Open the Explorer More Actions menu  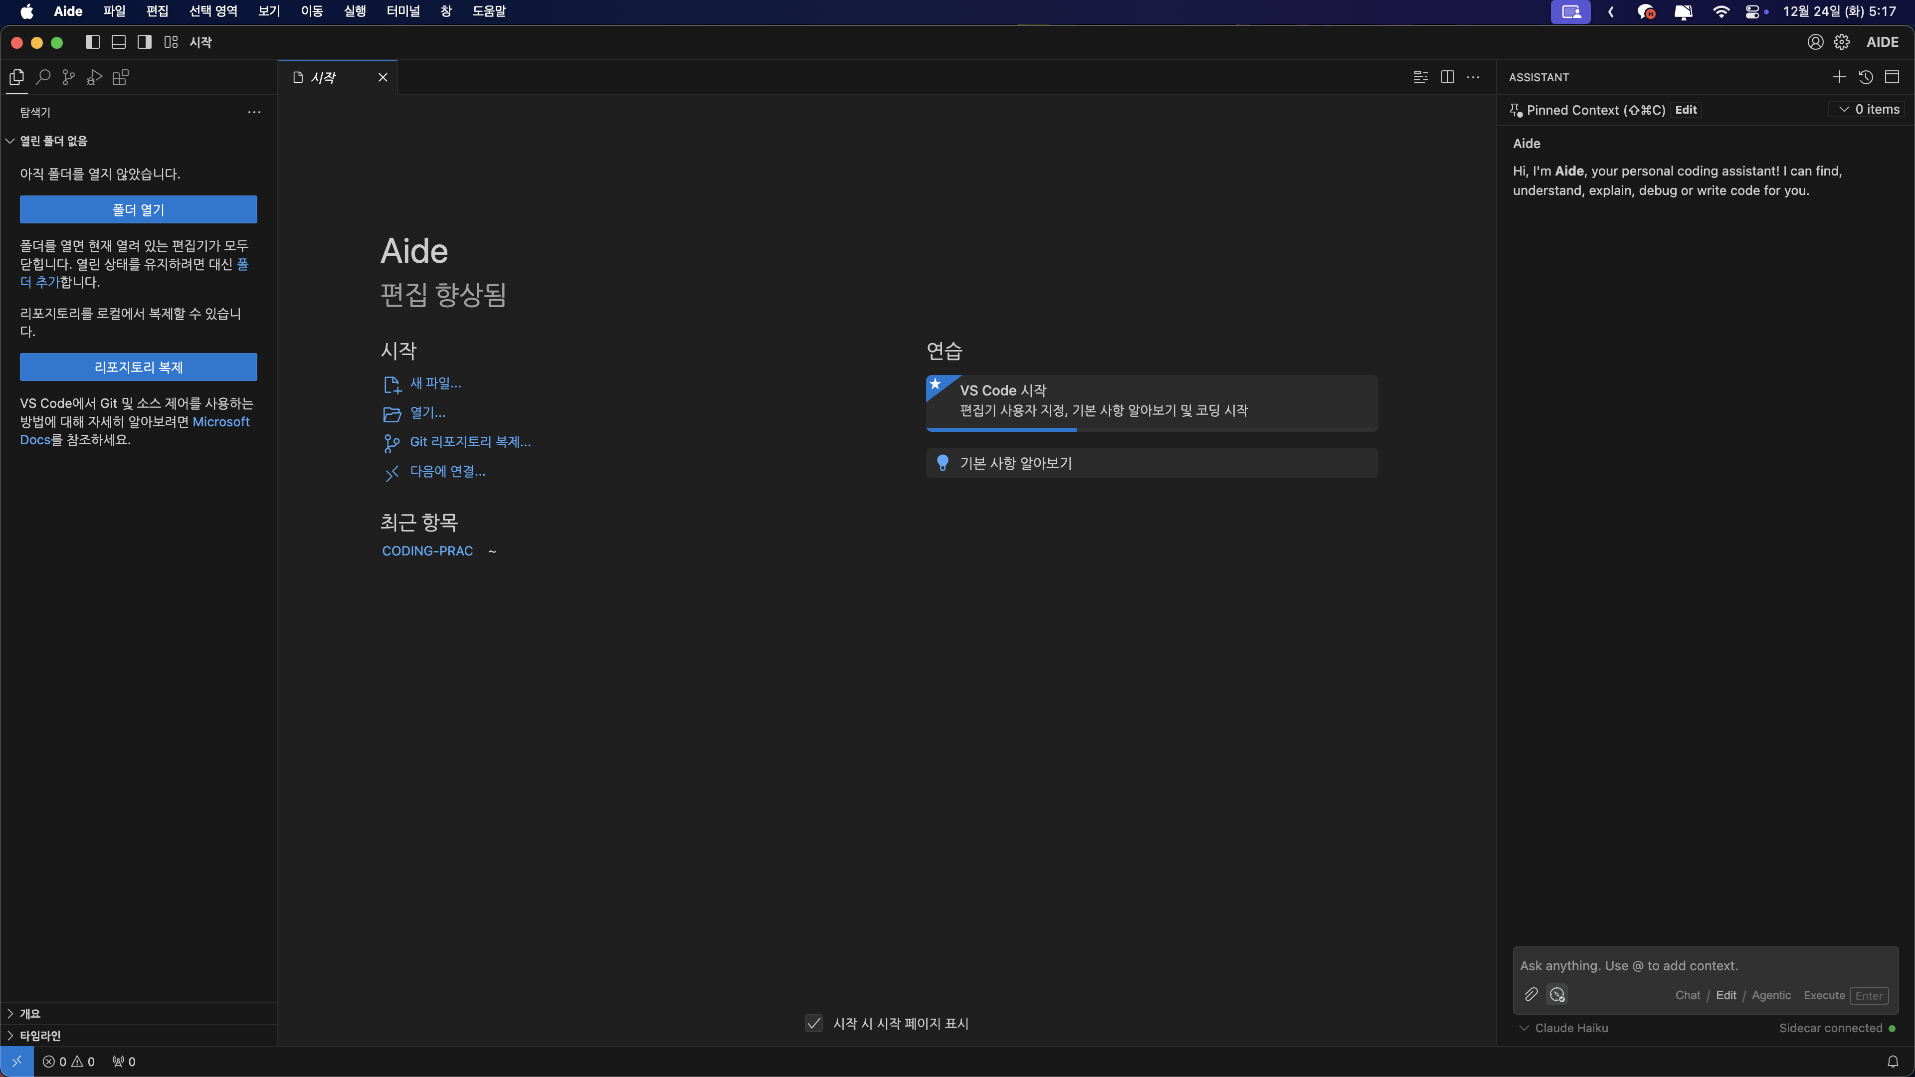pos(254,112)
